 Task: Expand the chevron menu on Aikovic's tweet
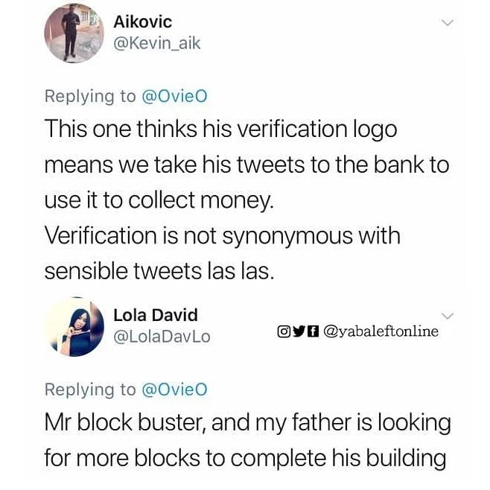click(x=447, y=23)
